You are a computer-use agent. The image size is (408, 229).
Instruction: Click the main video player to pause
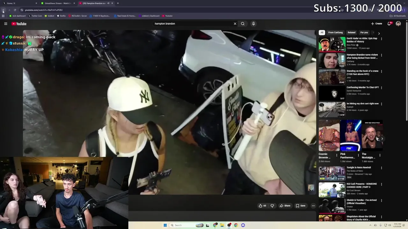click(x=169, y=112)
